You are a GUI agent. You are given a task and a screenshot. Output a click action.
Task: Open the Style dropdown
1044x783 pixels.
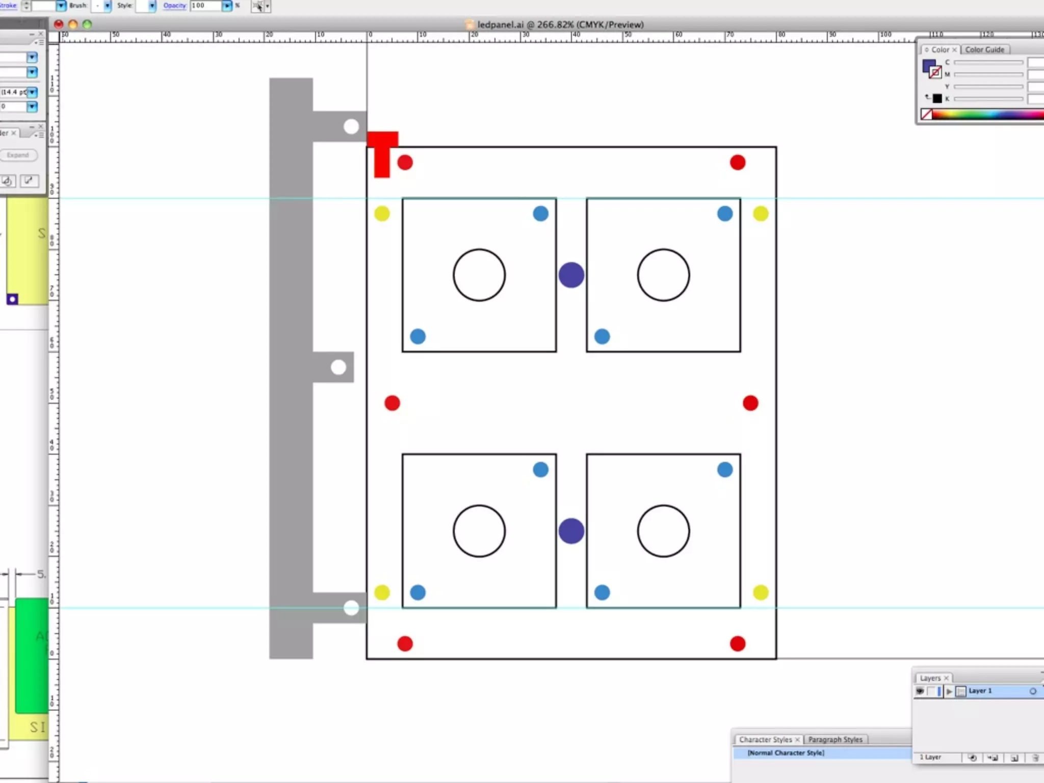[x=152, y=6]
